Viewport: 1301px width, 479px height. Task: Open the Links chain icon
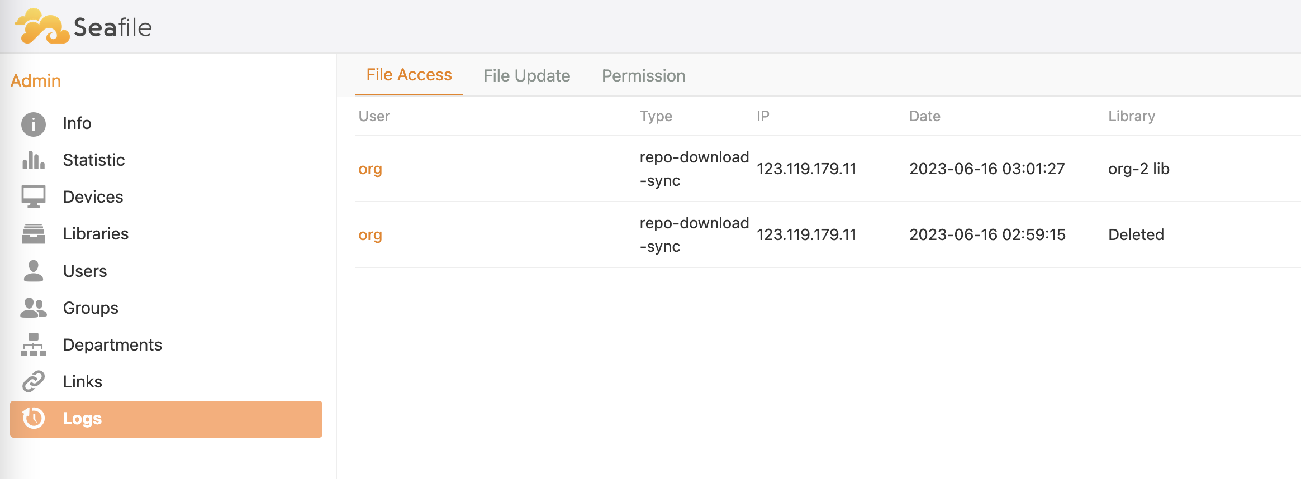(x=34, y=381)
